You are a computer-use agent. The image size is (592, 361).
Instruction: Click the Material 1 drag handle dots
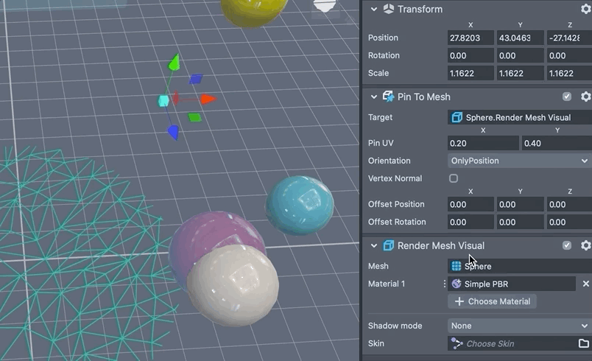(445, 284)
